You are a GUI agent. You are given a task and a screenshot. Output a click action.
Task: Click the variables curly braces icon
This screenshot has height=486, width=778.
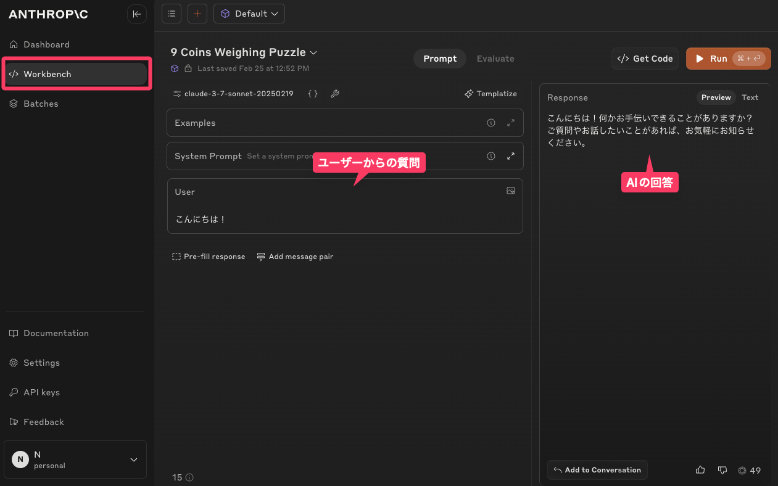(313, 94)
